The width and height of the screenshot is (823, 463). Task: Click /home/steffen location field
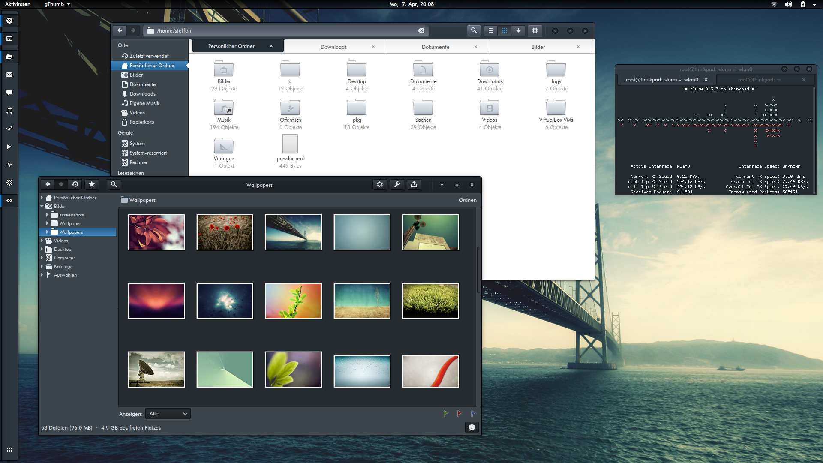point(285,30)
